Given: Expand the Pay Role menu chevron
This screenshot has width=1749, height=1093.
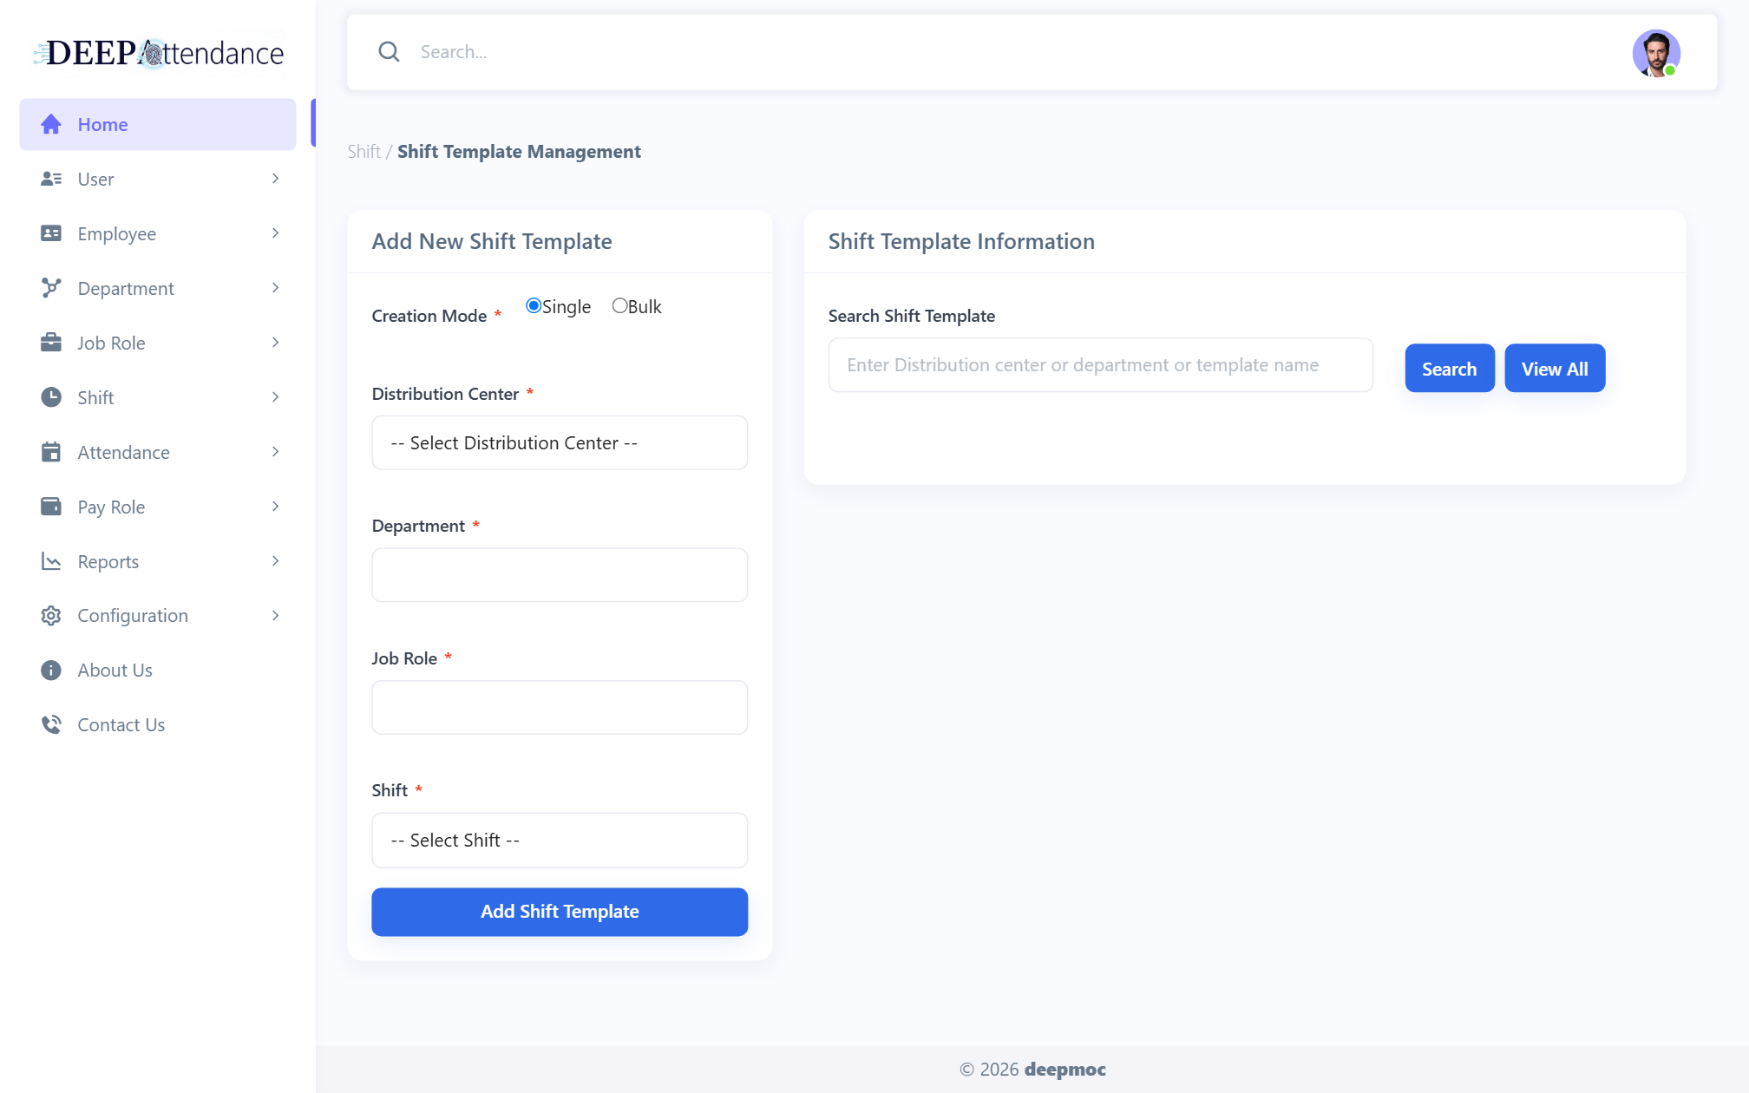Looking at the screenshot, I should 275,507.
